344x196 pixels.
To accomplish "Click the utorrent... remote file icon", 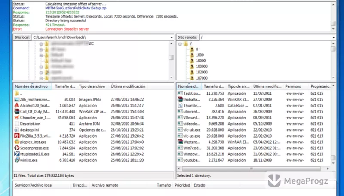I will [180, 112].
